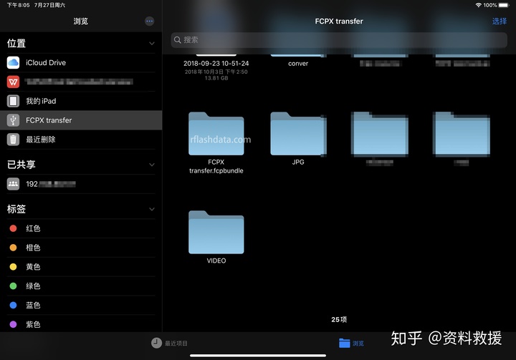Image resolution: width=516 pixels, height=360 pixels.
Task: Click the 25 项 item count
Action: click(339, 319)
